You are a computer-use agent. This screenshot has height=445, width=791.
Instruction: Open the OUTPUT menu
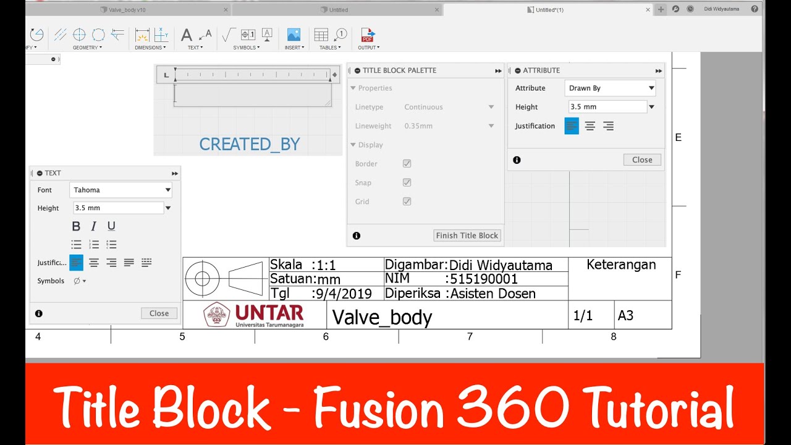(x=369, y=48)
